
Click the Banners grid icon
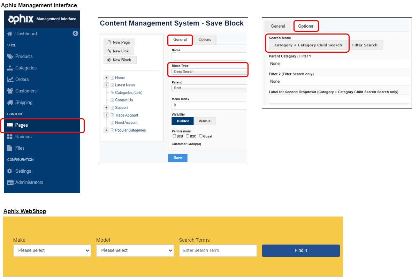tap(10, 136)
